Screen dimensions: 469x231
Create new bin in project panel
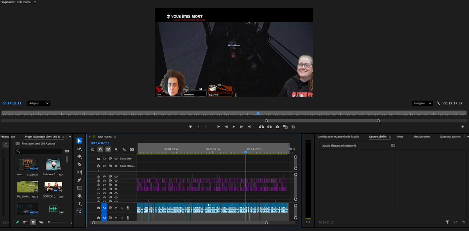[67, 151]
